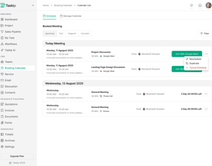The height and width of the screenshot is (166, 212).
Task: Open three-dot menu for Phone Call General Meeting
Action: pyautogui.click(x=206, y=94)
